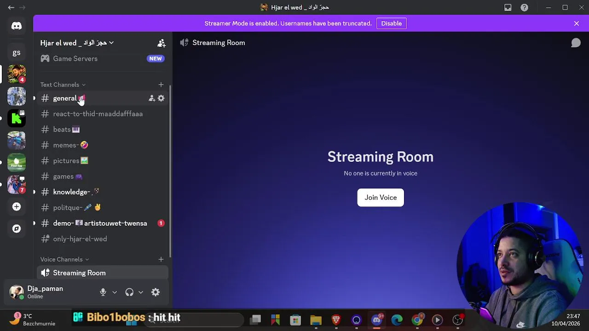Open green 'h' logo server icon

tap(17, 118)
